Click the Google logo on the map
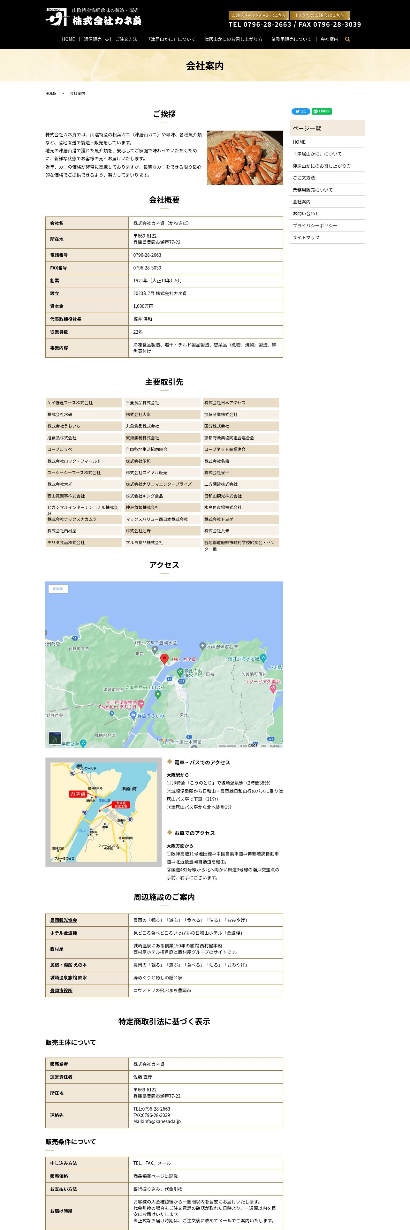 164,740
